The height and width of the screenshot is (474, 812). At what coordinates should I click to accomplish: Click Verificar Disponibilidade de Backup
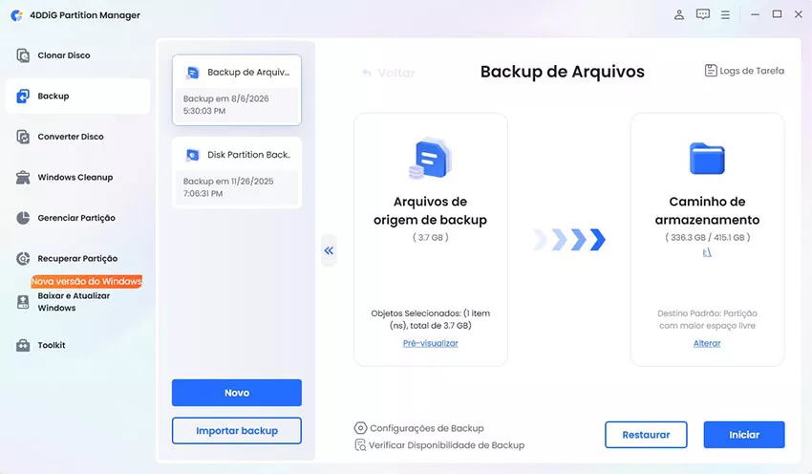tap(439, 445)
